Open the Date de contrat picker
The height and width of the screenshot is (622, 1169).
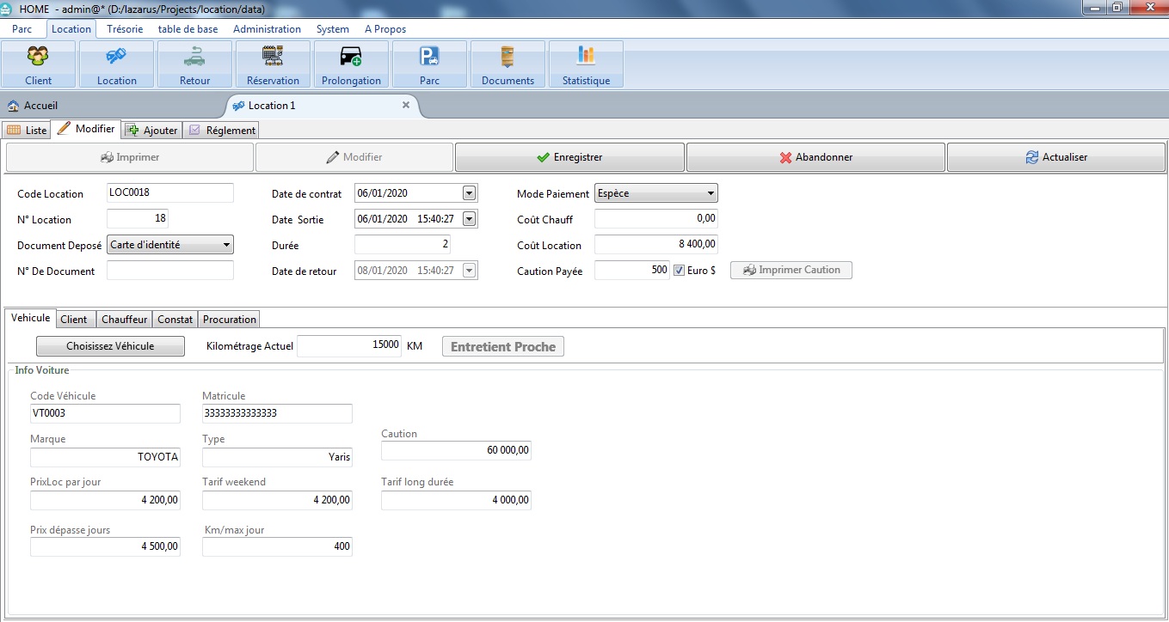coord(469,193)
